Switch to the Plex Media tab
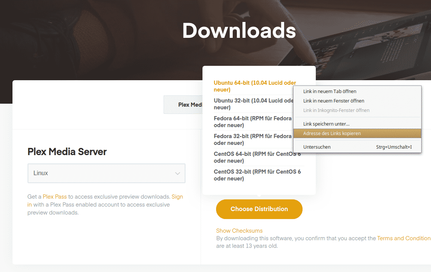This screenshot has width=431, height=272. click(184, 105)
